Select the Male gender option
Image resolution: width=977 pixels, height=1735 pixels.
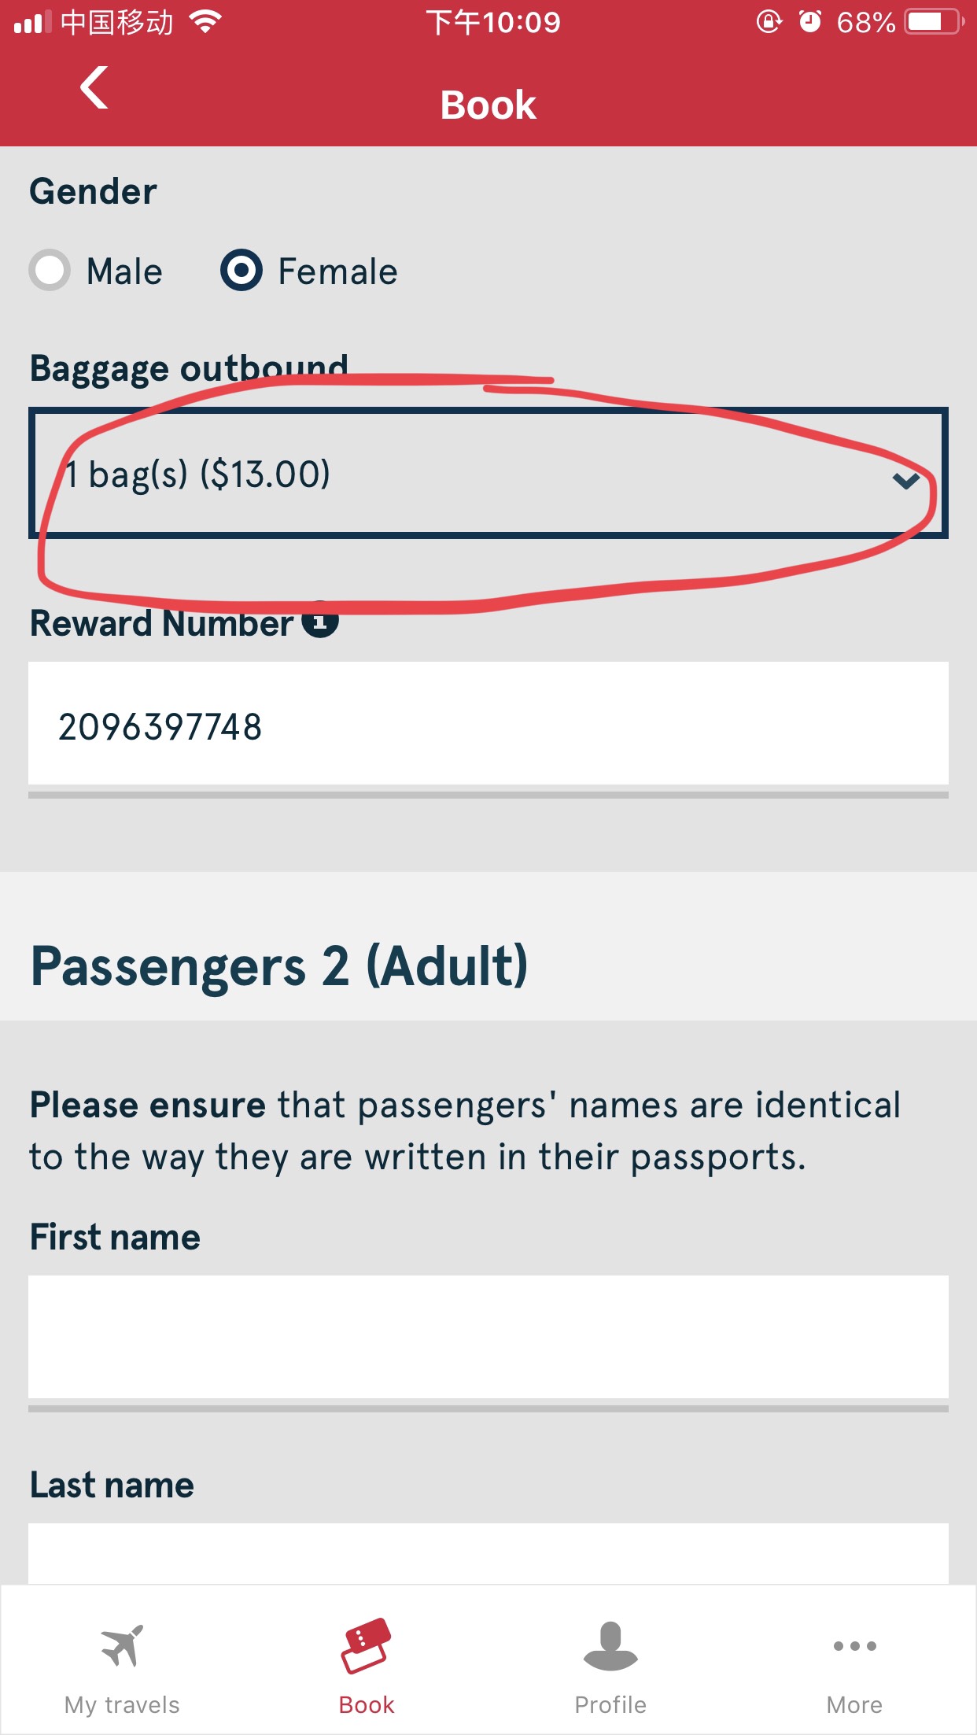[50, 271]
